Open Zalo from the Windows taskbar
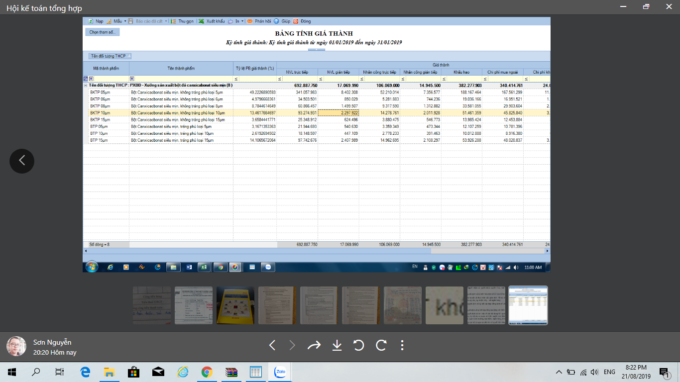The width and height of the screenshot is (680, 382). coord(280,372)
